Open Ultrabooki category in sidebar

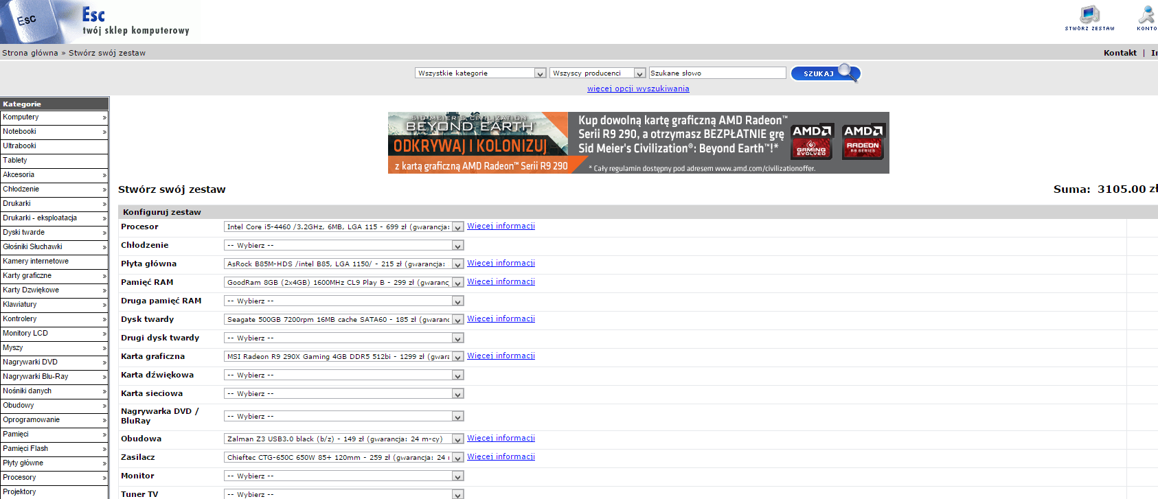(54, 146)
